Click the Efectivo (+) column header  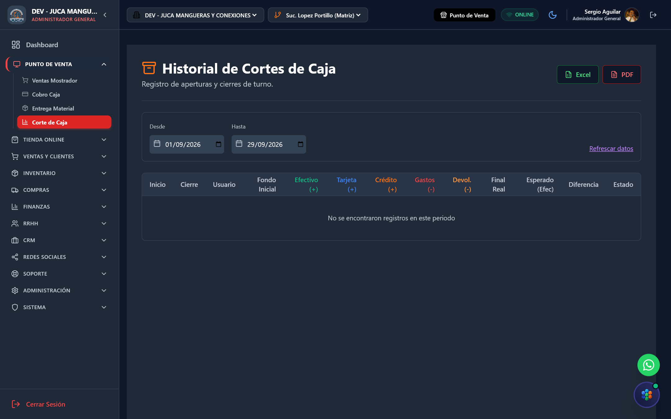coord(306,184)
